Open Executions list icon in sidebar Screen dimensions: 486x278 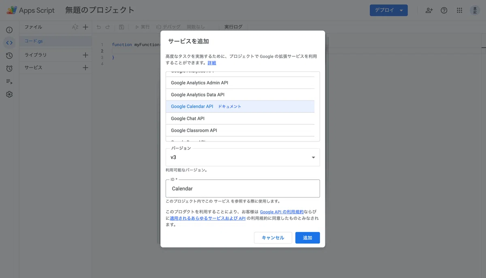pyautogui.click(x=9, y=81)
